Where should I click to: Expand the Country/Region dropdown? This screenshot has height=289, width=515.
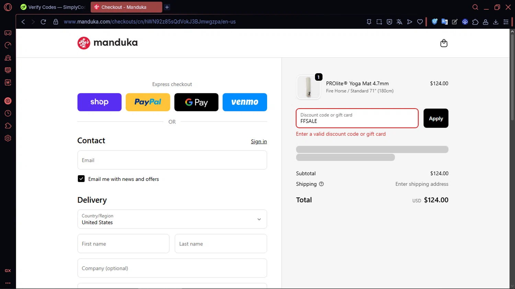(172, 219)
